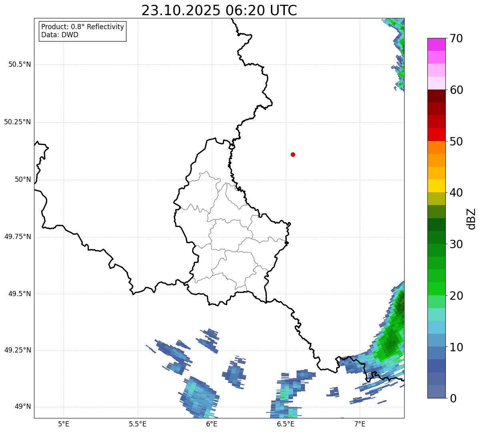This screenshot has height=432, width=481.
Task: Click the red station marker dot
Action: tap(293, 154)
